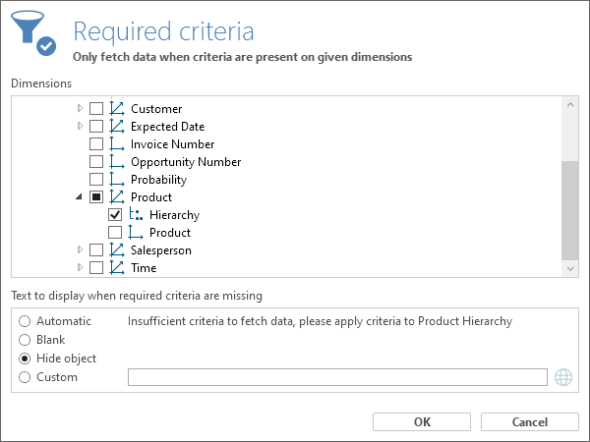Click the Cancel button
The height and width of the screenshot is (442, 590).
[530, 421]
